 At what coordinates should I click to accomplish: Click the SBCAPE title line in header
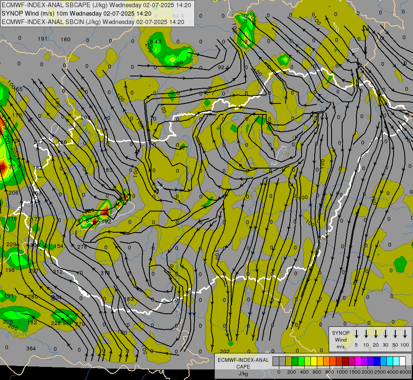[97, 5]
